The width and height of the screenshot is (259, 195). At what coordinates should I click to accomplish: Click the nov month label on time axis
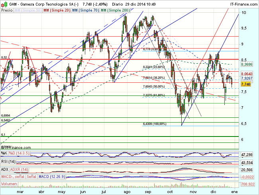click(193, 192)
